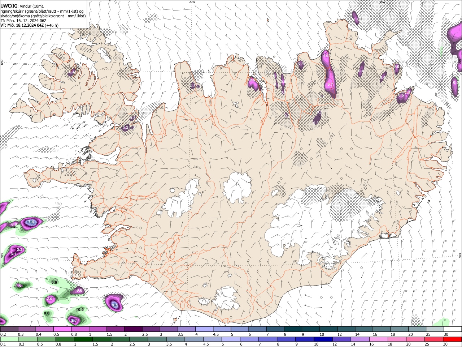
Task: Click the navy blue rain swatch between 10 and 12
Action: click(x=323, y=339)
